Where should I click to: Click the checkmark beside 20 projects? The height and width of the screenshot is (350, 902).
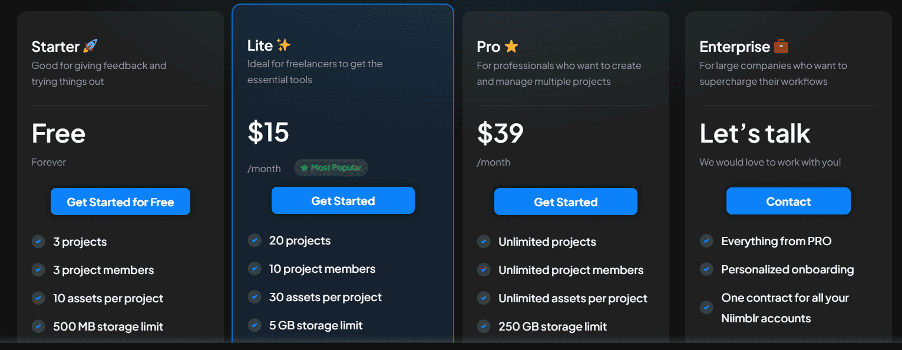click(255, 240)
